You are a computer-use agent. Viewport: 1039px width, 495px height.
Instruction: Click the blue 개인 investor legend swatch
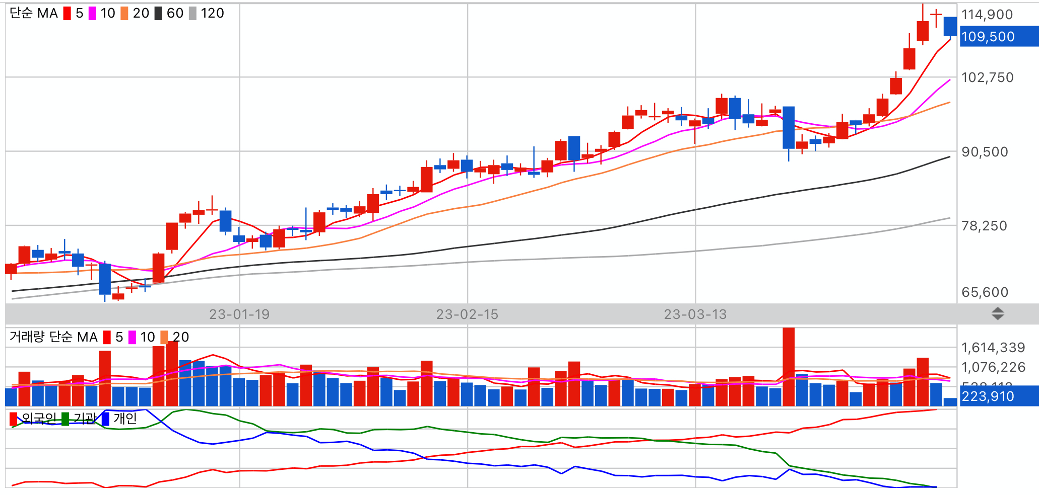pos(105,419)
